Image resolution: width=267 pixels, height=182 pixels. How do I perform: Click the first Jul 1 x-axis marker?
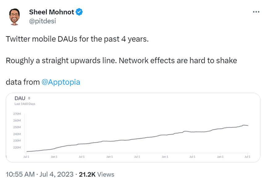[x=26, y=157]
